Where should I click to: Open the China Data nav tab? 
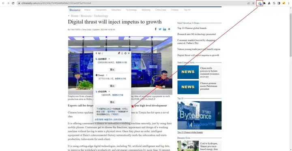coord(161,10)
